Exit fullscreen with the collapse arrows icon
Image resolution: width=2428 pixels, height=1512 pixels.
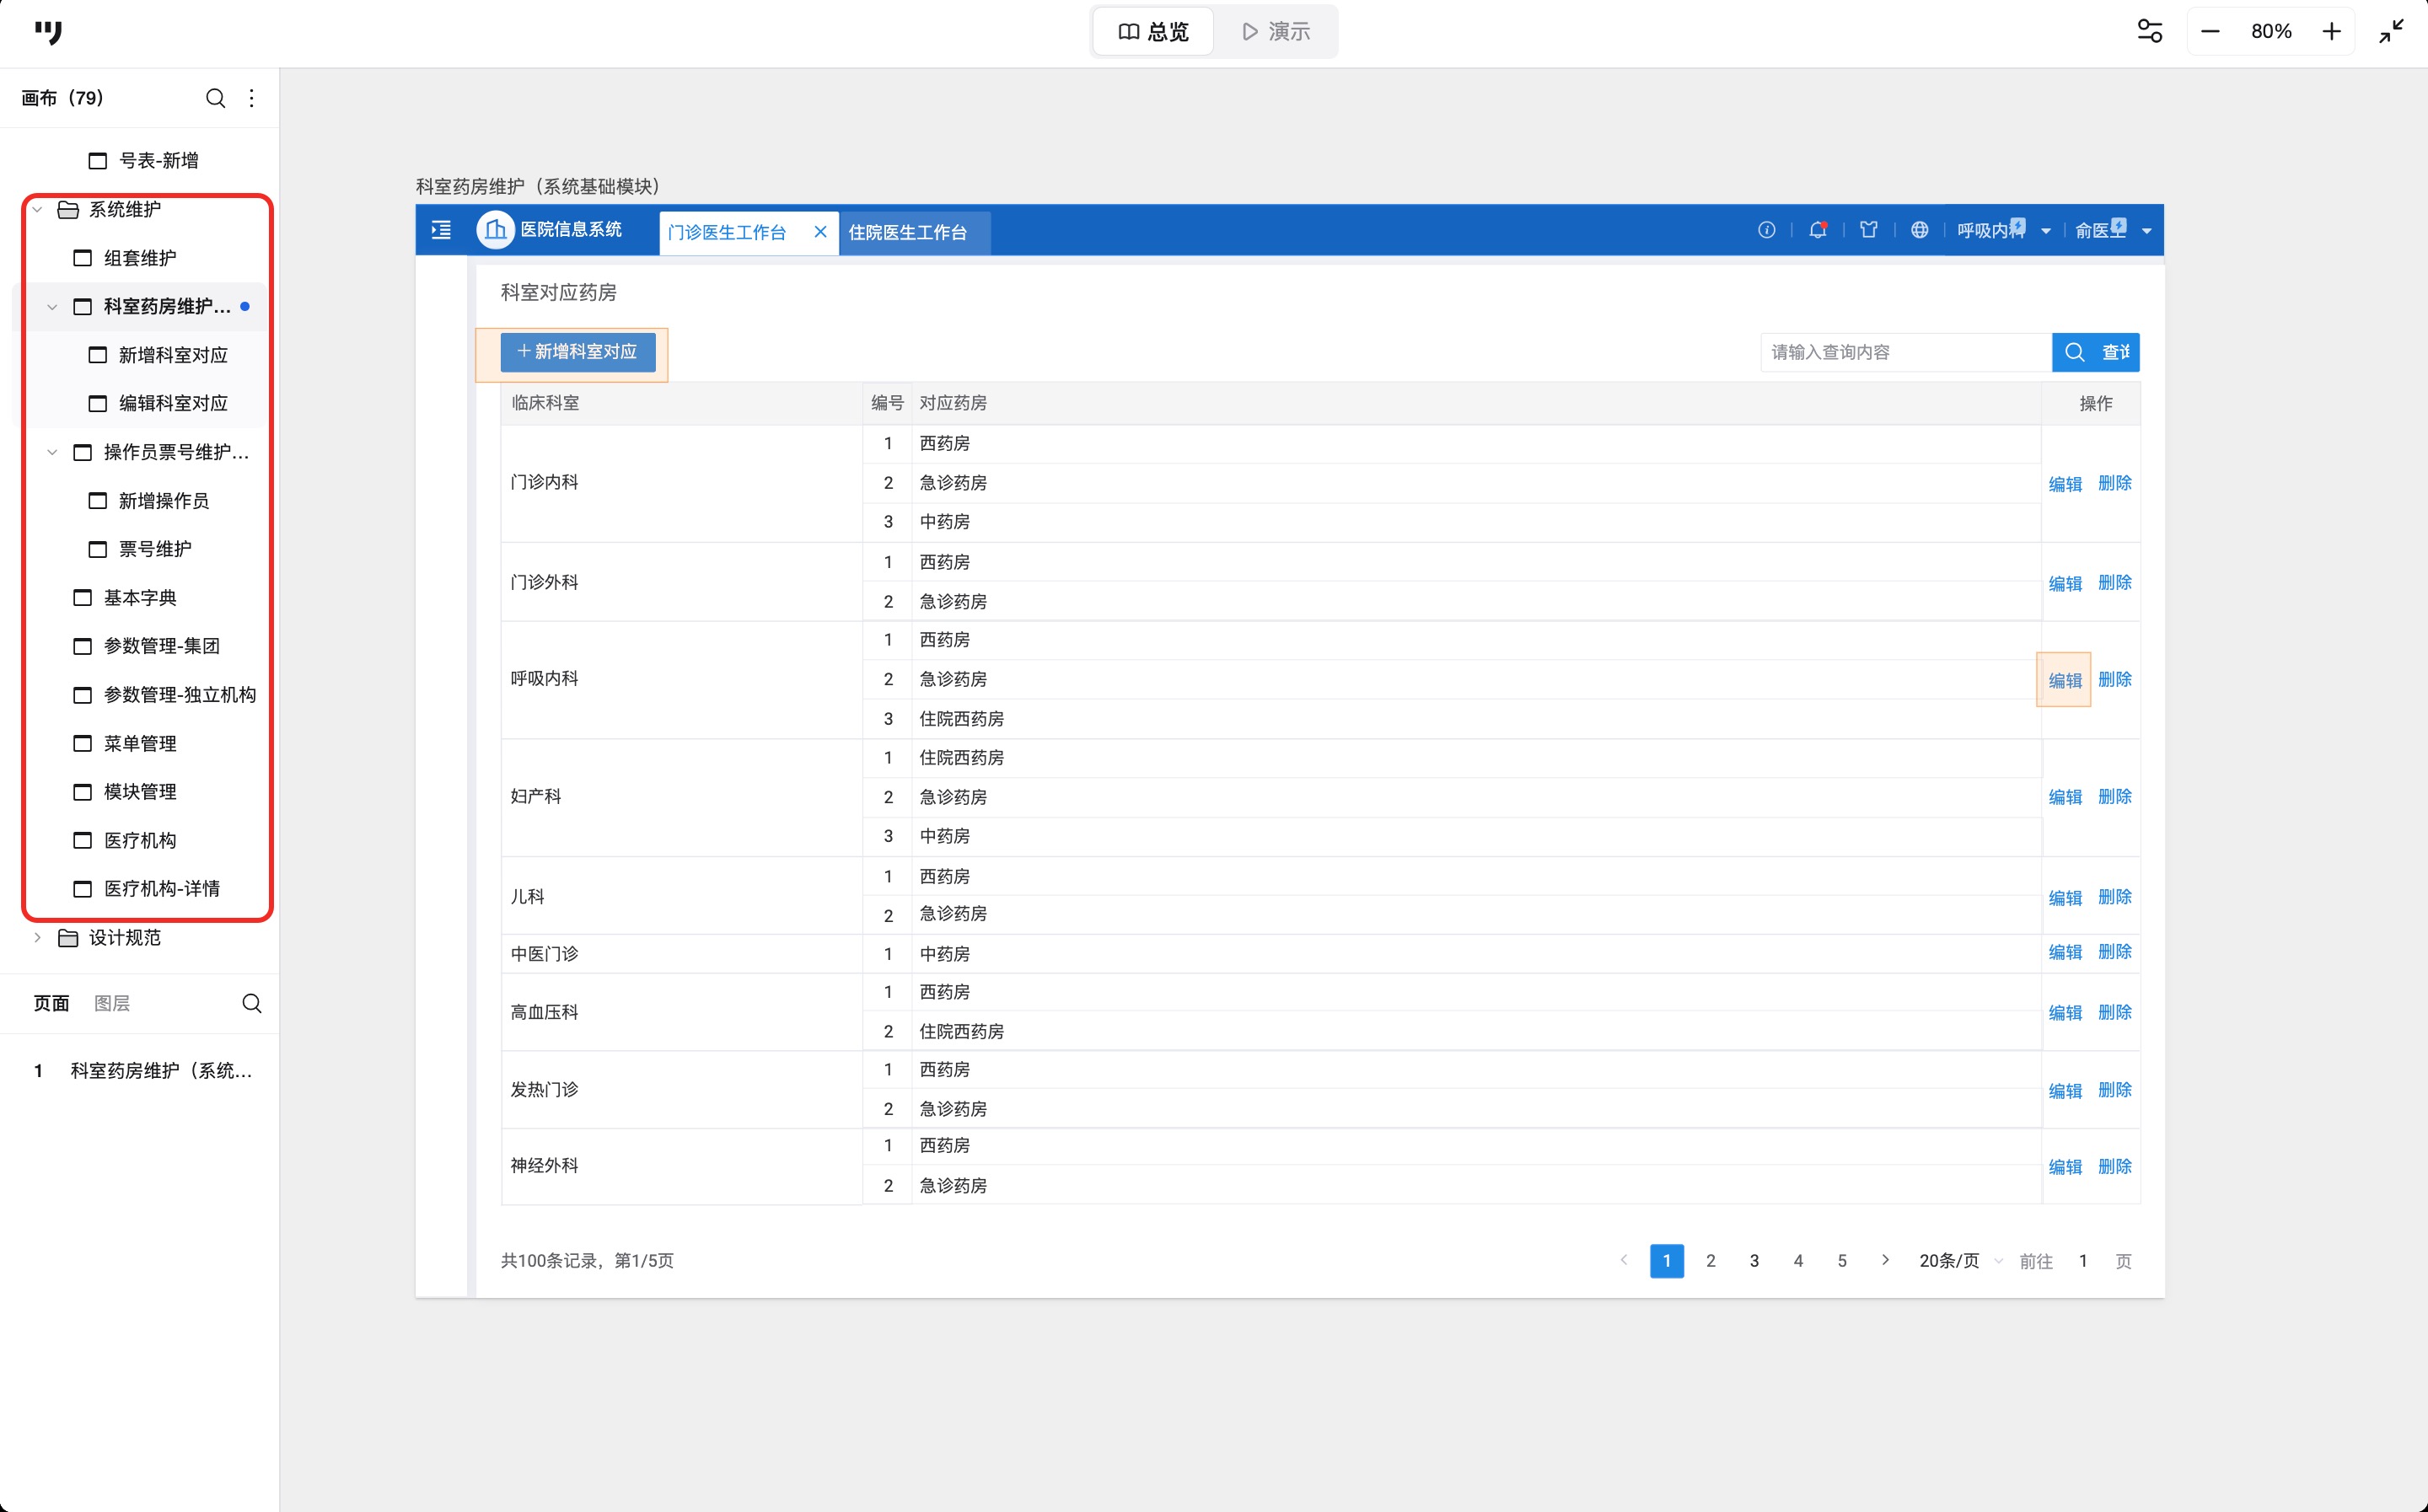[2391, 32]
